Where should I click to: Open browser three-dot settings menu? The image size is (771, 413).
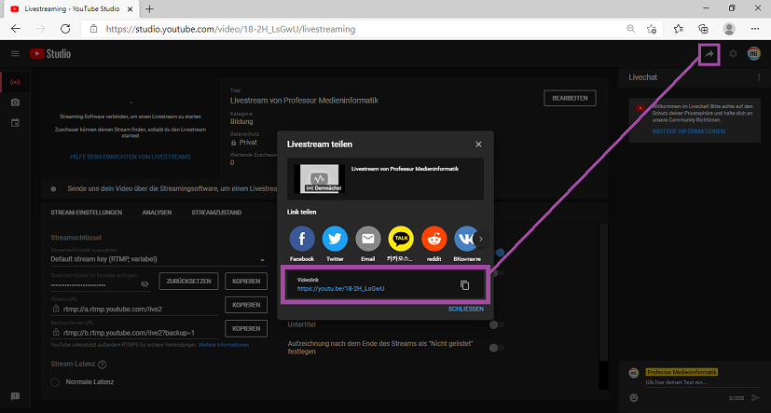[x=755, y=29]
